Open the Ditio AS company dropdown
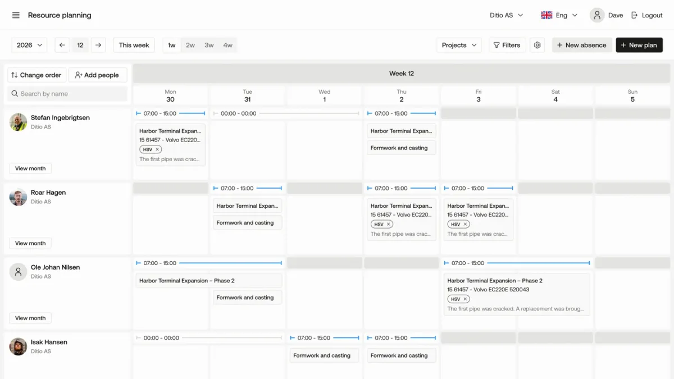Screen dimensions: 674x379 [x=506, y=15]
